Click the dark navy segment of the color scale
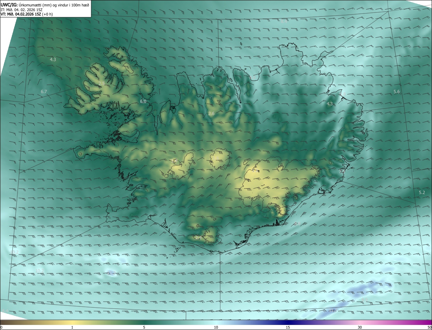The image size is (432, 330). point(288,322)
